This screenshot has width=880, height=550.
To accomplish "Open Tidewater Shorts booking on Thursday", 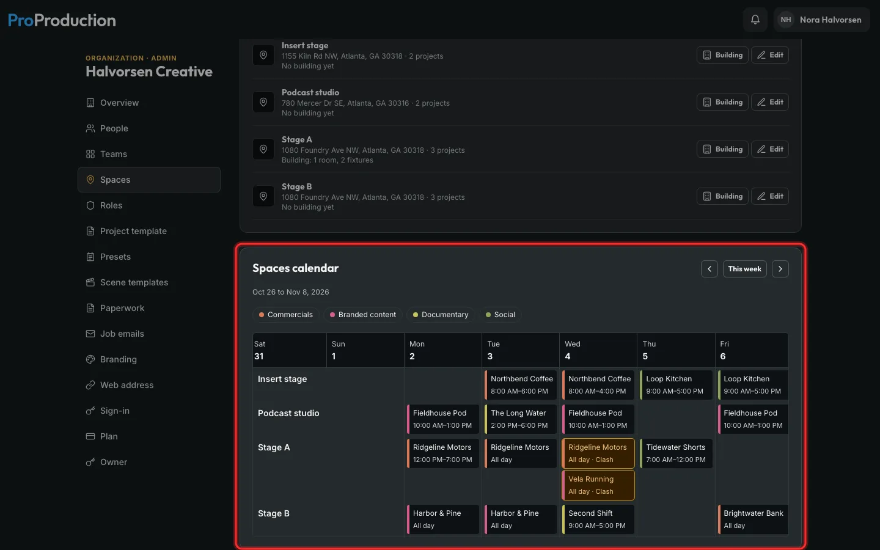I will pyautogui.click(x=676, y=453).
